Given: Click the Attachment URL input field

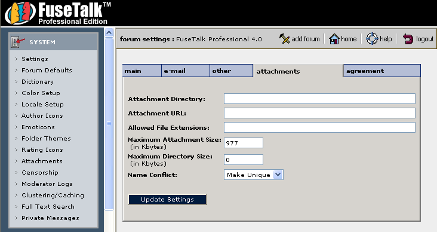Looking at the screenshot, I should pos(319,113).
